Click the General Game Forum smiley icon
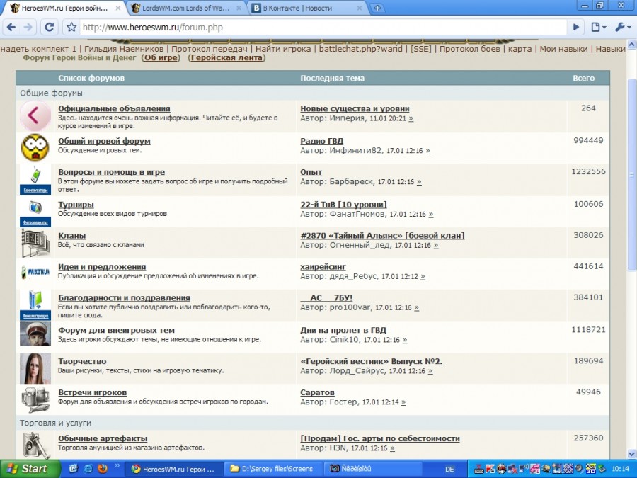Viewport: 637px width, 478px height. pyautogui.click(x=35, y=147)
